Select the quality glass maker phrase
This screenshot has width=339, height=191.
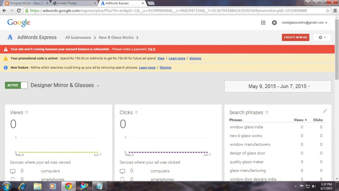(247, 162)
